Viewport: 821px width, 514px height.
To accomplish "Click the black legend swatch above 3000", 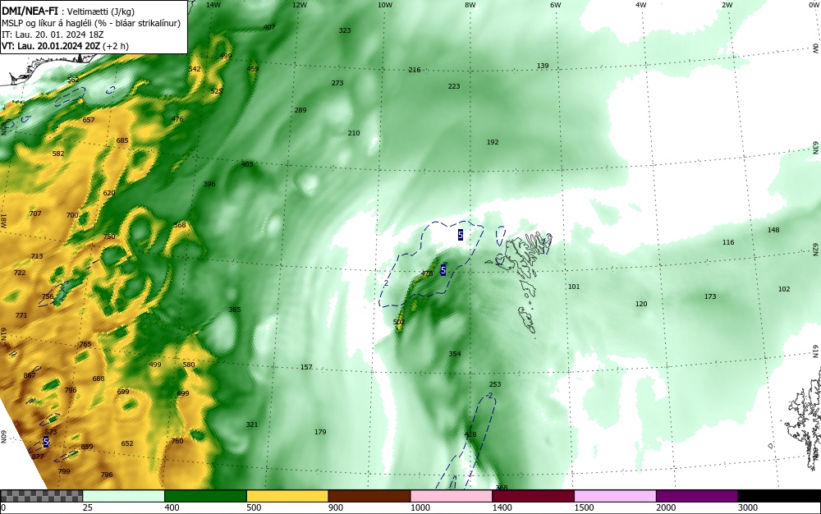I will 779,496.
